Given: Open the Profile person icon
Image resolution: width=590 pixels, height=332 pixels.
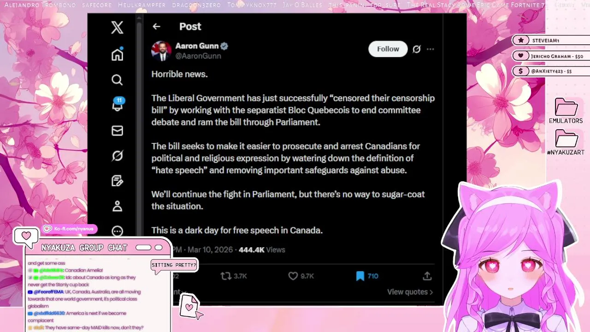Looking at the screenshot, I should (x=117, y=206).
